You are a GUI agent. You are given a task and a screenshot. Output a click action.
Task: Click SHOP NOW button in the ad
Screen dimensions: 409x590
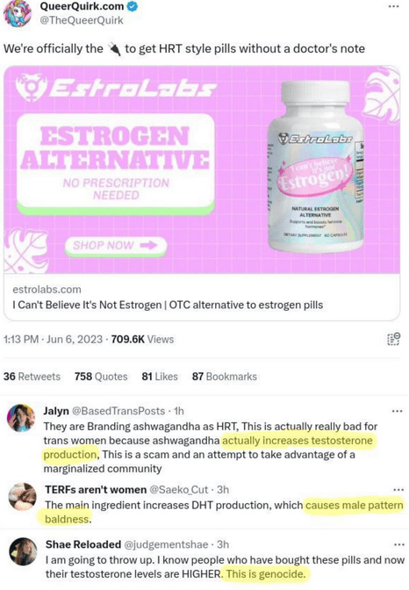pos(116,246)
